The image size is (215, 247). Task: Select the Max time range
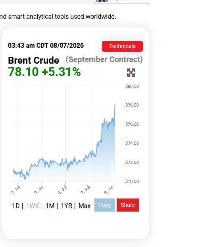pos(84,206)
